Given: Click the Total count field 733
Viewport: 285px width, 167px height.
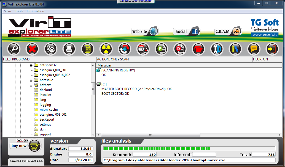Looking at the screenshot, I should tap(264, 154).
